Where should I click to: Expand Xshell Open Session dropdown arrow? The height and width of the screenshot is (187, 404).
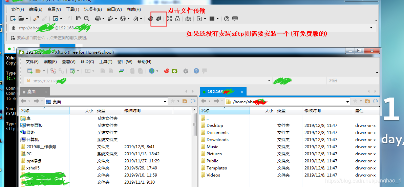[27, 19]
